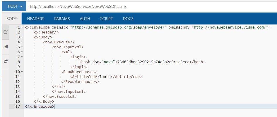Click the paper plane send icon

[6, 47]
